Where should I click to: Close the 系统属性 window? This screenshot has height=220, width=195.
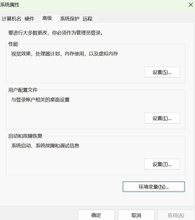(191, 5)
